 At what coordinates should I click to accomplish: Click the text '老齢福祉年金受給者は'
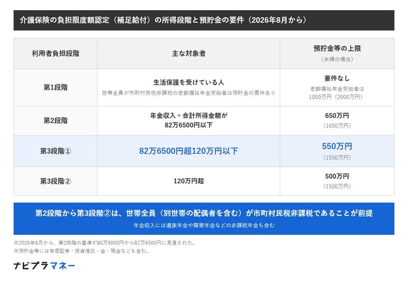pos(337,89)
